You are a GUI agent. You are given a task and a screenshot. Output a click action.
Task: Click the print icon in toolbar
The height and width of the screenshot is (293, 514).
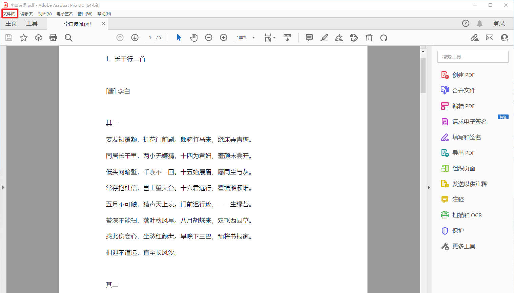pyautogui.click(x=53, y=38)
